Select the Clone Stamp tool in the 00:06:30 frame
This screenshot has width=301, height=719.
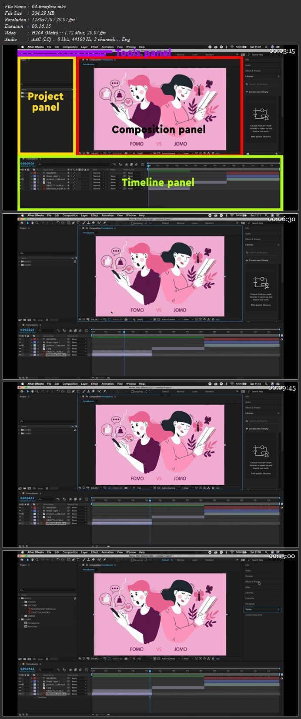(89, 223)
